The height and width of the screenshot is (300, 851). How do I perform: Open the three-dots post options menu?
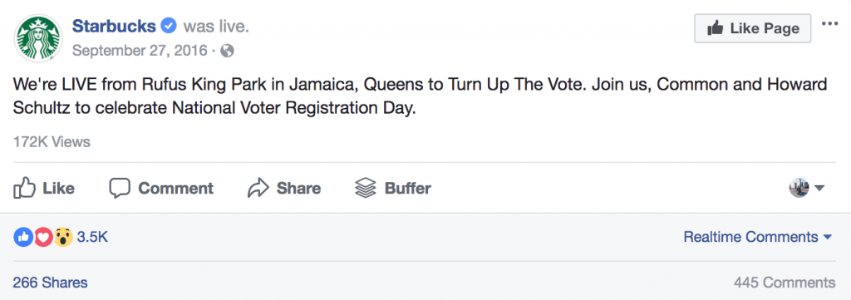pos(830,24)
